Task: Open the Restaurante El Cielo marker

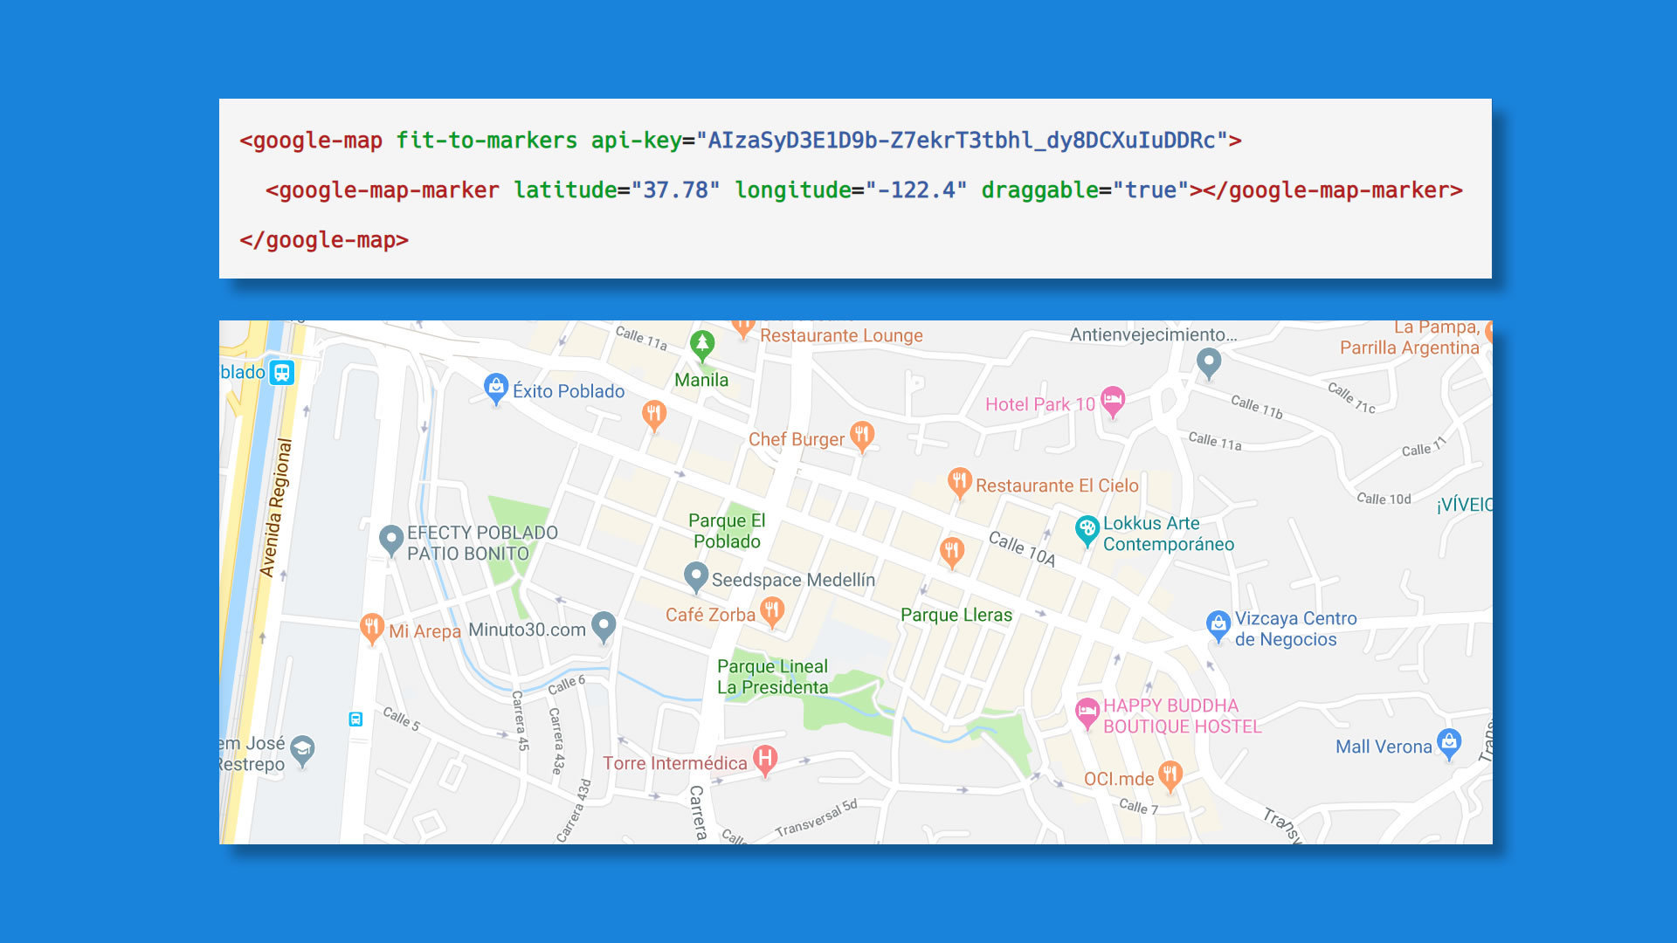Action: click(x=959, y=481)
